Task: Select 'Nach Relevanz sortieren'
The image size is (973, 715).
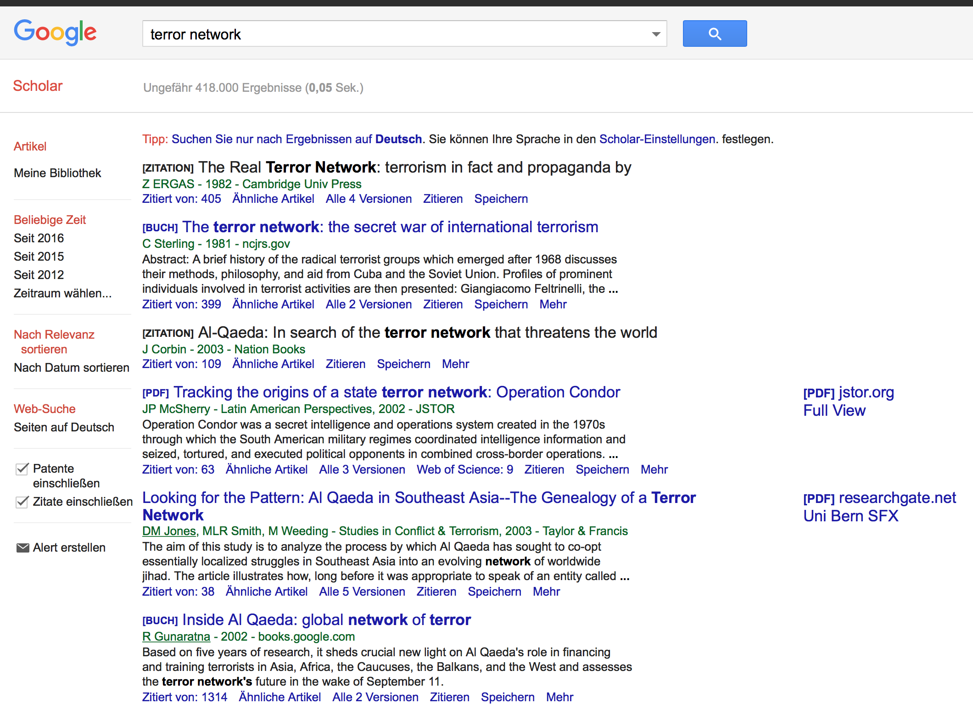Action: click(54, 342)
